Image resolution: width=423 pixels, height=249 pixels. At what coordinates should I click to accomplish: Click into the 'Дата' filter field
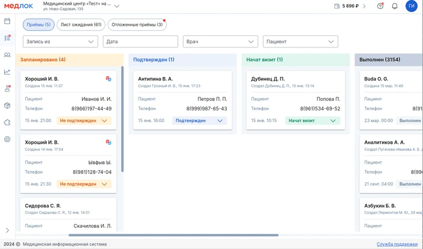140,41
